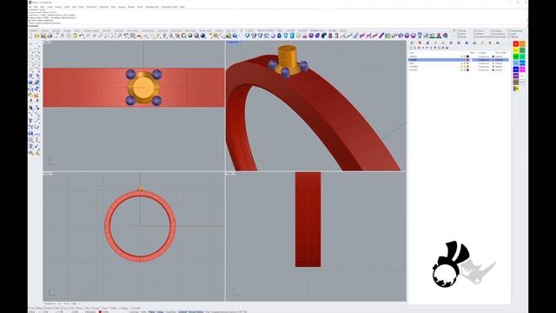Image resolution: width=556 pixels, height=313 pixels.
Task: Click the Four Viewports layout icon
Action: [132, 36]
